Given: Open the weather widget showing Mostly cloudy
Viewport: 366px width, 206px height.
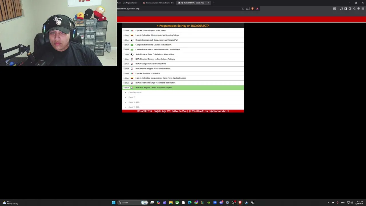Looking at the screenshot, I should (10, 203).
